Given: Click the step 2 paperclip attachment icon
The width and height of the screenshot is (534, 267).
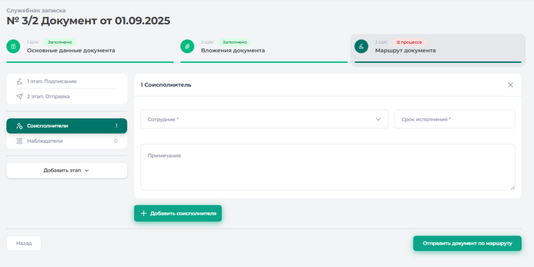Looking at the screenshot, I should tap(187, 46).
